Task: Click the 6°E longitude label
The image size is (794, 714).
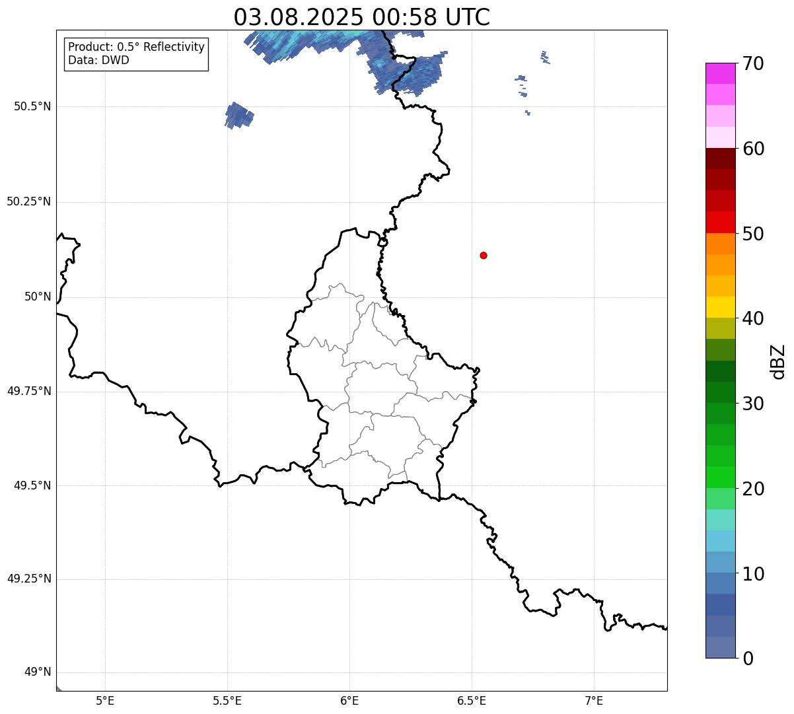Action: (349, 700)
